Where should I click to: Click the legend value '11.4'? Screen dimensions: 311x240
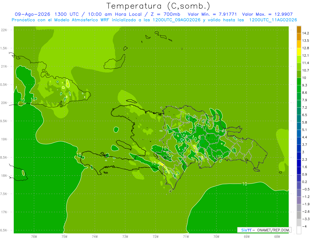306,63
